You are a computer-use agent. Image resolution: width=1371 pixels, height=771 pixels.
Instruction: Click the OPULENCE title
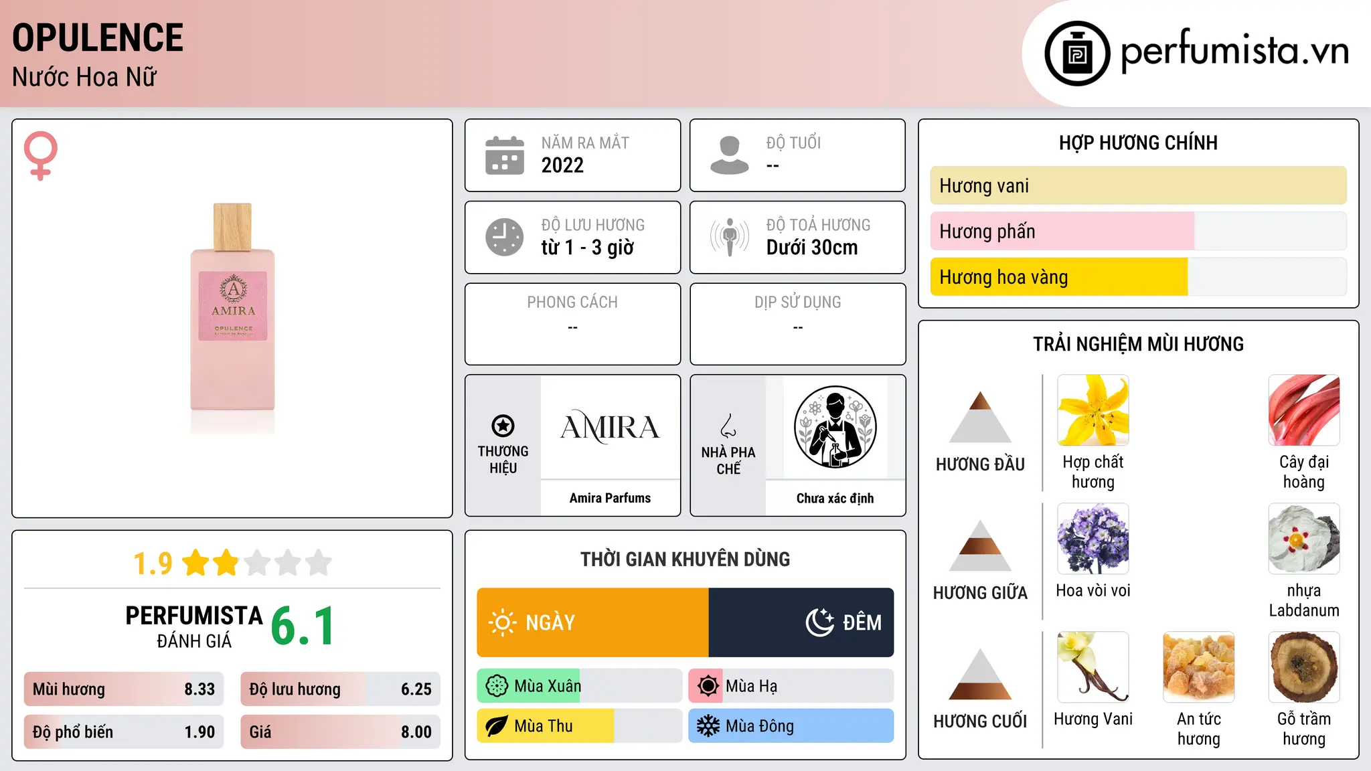pyautogui.click(x=98, y=37)
